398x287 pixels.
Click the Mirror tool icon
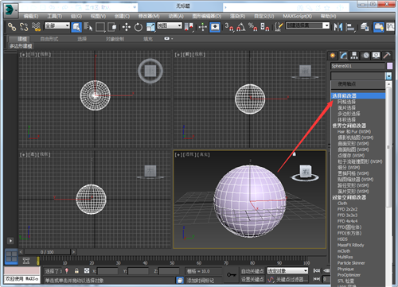[x=338, y=27]
